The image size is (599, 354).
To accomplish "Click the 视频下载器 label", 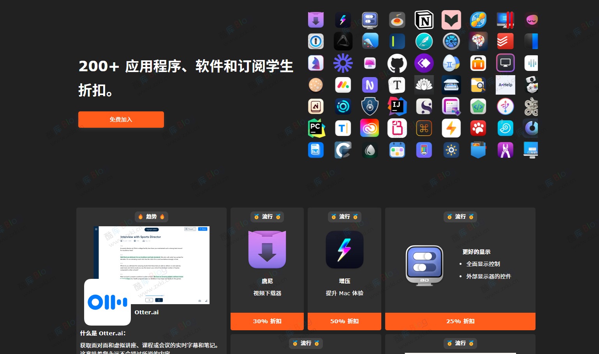I will pyautogui.click(x=267, y=293).
